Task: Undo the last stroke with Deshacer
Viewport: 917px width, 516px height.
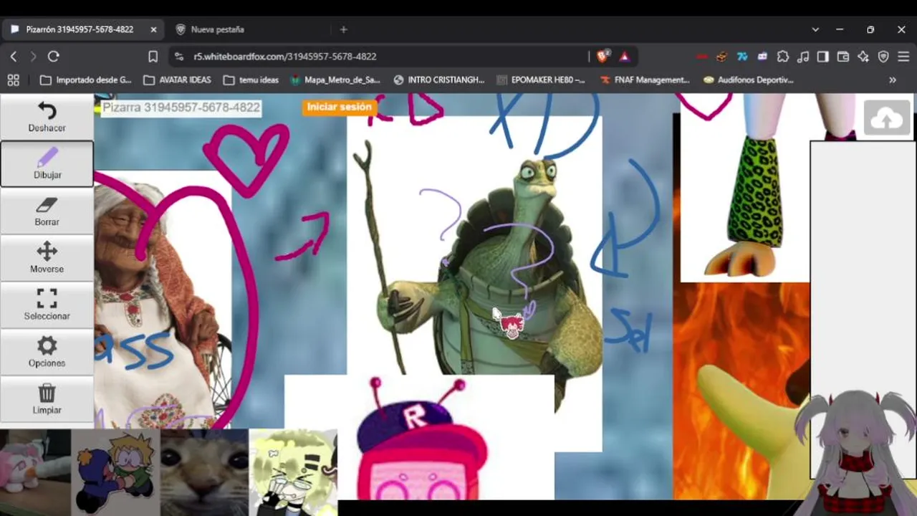Action: click(47, 117)
